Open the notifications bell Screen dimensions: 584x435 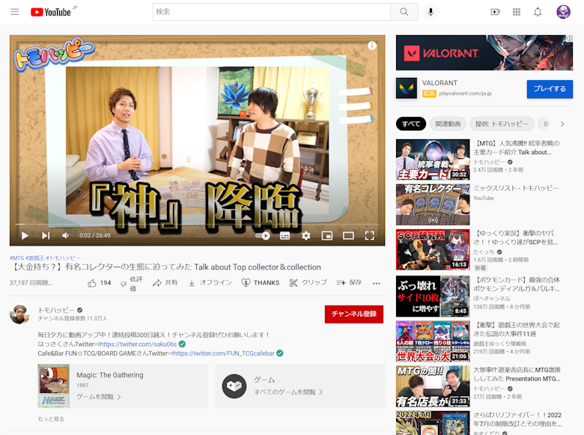click(538, 12)
